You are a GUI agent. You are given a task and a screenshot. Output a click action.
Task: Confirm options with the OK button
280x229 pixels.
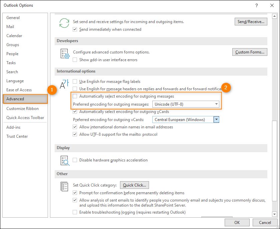coord(237,223)
